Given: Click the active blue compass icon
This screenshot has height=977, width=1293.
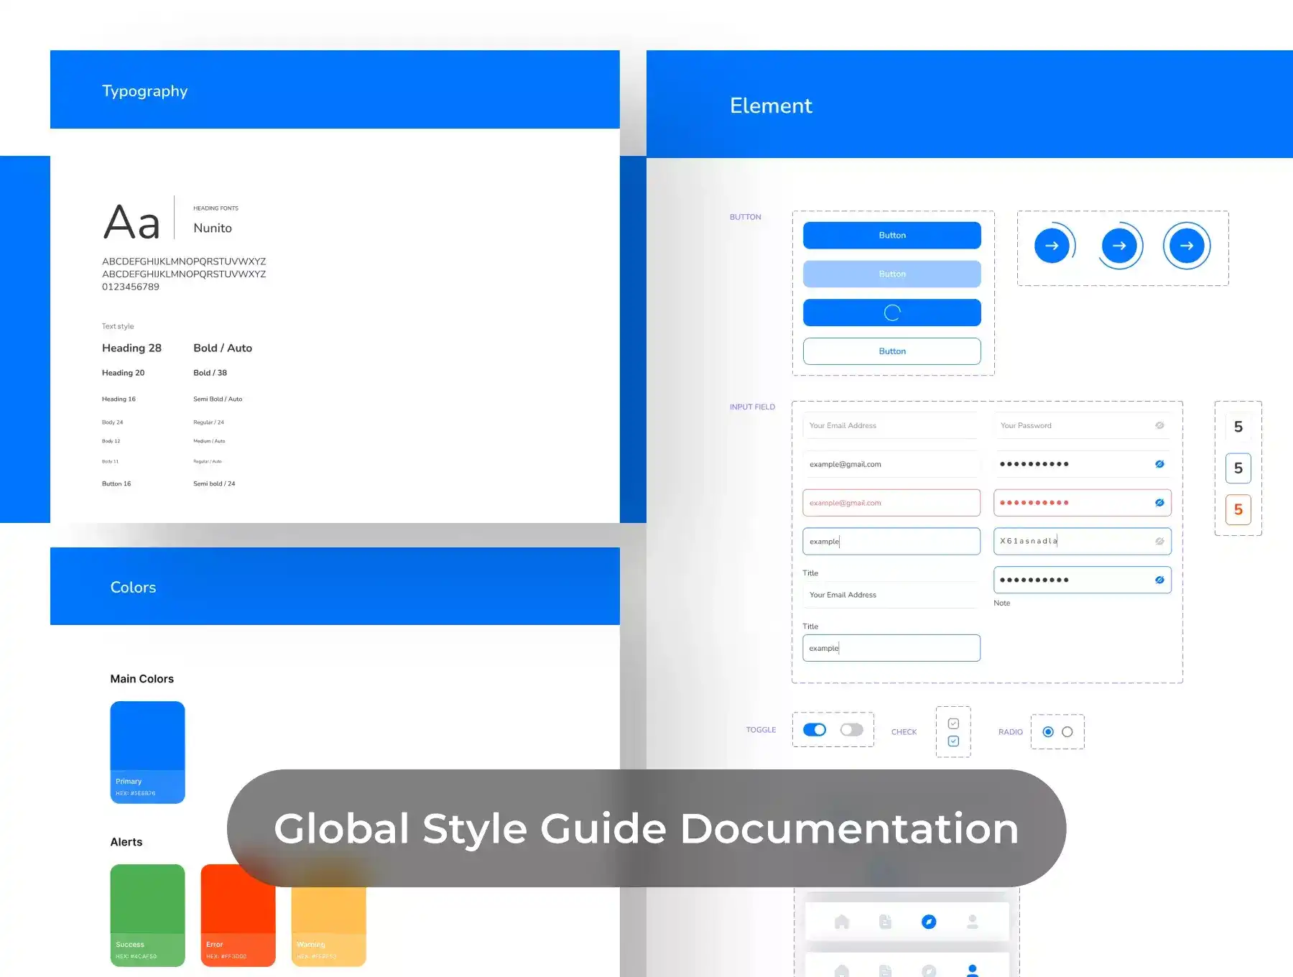Looking at the screenshot, I should [x=929, y=922].
